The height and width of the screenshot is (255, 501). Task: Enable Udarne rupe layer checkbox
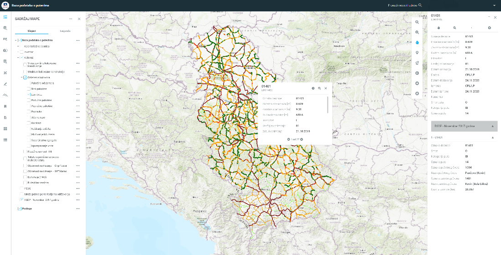pyautogui.click(x=29, y=117)
